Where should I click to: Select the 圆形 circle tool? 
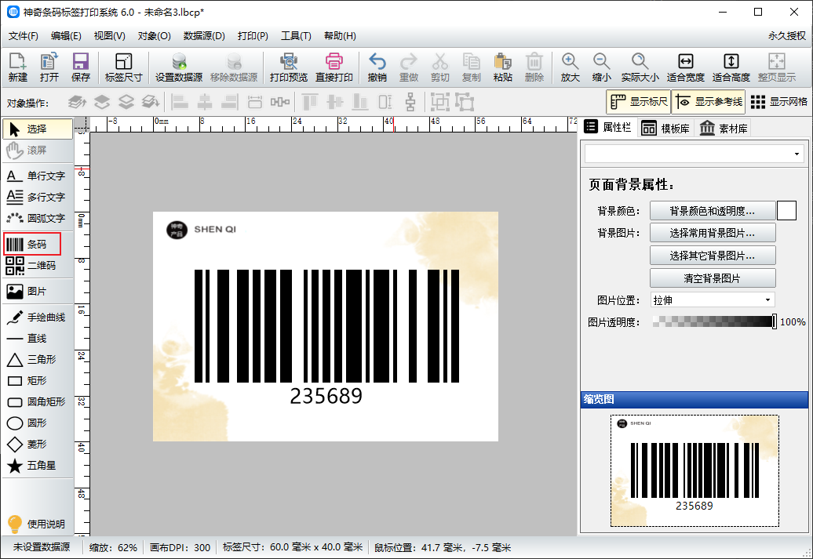38,423
